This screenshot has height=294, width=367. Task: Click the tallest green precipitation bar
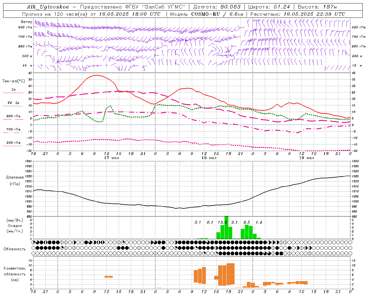click(x=226, y=227)
